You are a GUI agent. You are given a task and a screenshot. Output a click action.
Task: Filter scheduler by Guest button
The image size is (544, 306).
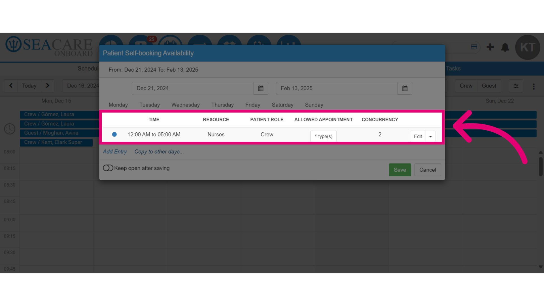point(489,86)
